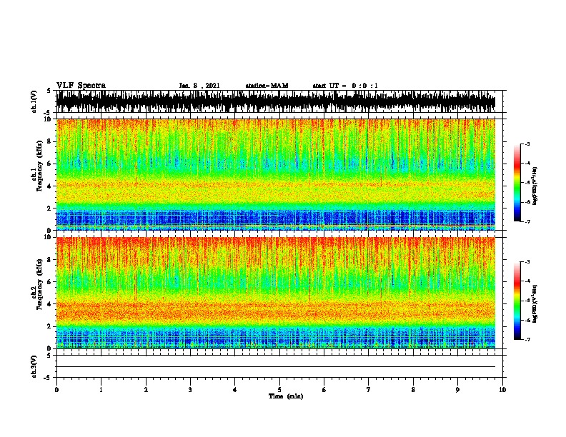
Task: Click the "5" tick label of ch.1(V) axis
Action: point(49,91)
